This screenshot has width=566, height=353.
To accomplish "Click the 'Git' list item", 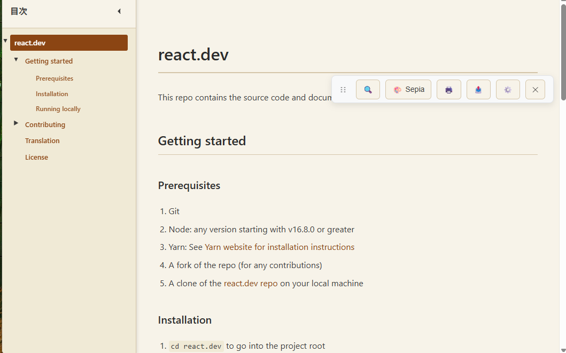I will [x=174, y=211].
